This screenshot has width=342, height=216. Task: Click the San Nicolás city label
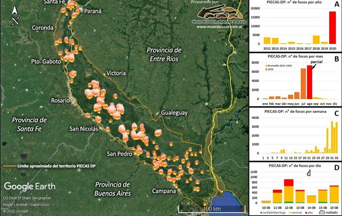click(84, 129)
